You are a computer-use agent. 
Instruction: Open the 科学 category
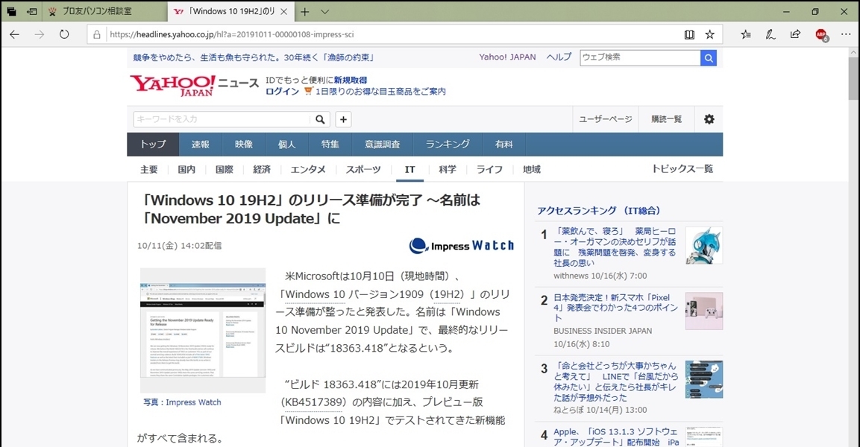coord(448,169)
